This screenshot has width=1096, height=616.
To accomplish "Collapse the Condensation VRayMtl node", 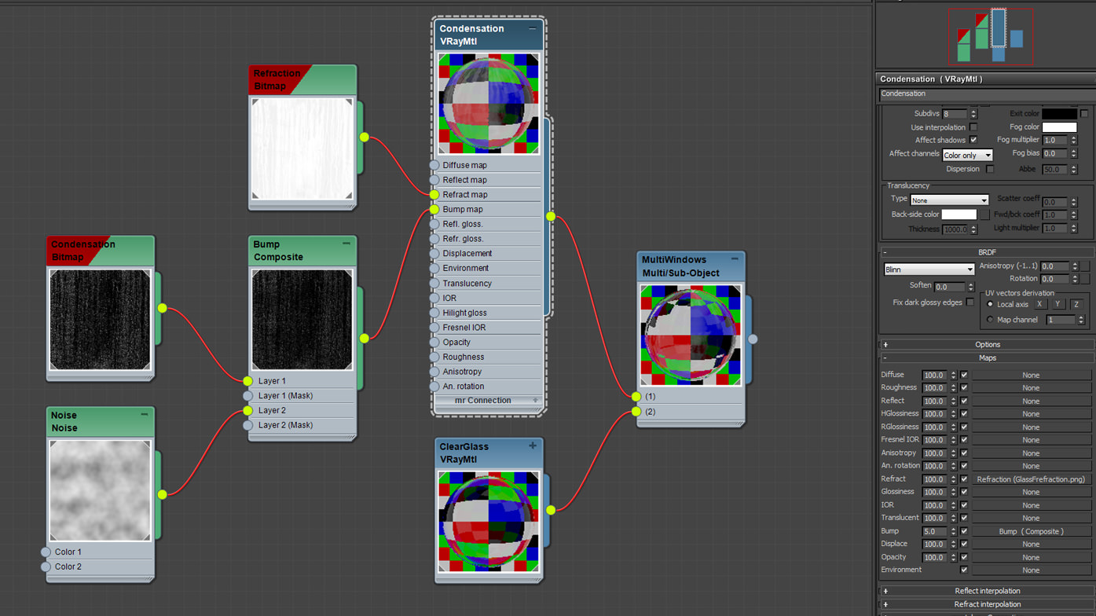I will [532, 29].
